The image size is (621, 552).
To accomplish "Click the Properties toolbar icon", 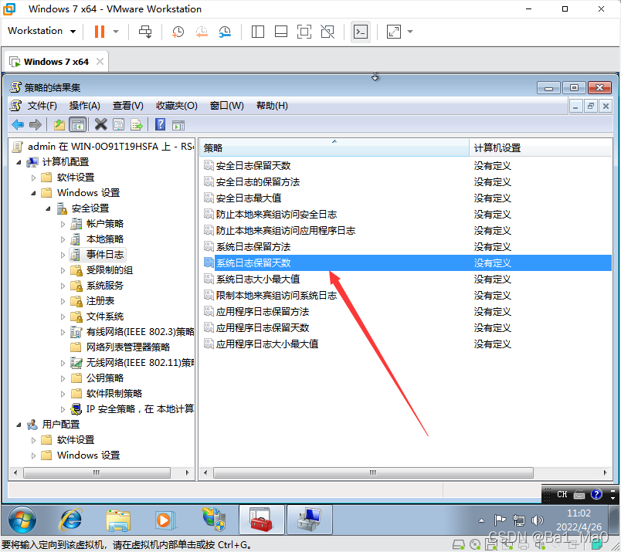I will coord(118,125).
